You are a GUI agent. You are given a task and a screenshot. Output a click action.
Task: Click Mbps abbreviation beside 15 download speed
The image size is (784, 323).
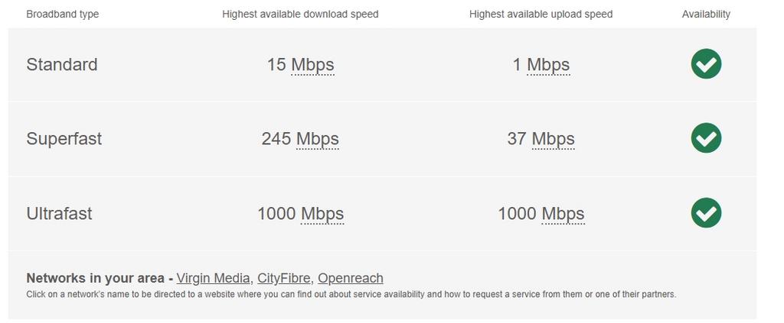click(312, 65)
